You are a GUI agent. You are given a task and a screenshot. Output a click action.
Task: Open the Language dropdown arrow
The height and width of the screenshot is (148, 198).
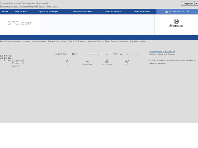pyautogui.click(x=196, y=4)
